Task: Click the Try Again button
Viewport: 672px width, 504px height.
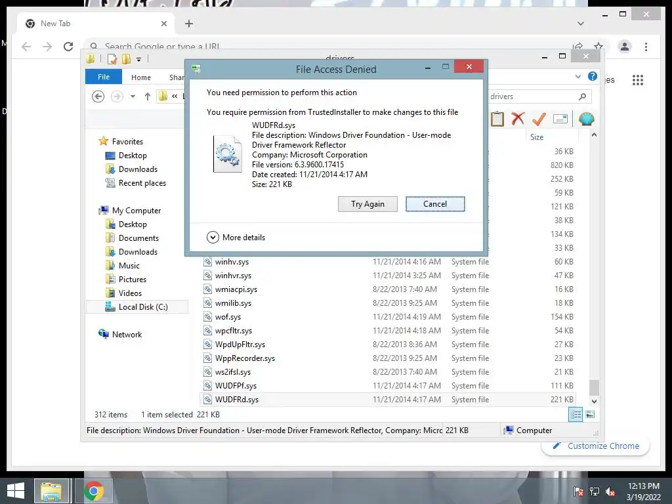Action: click(367, 204)
